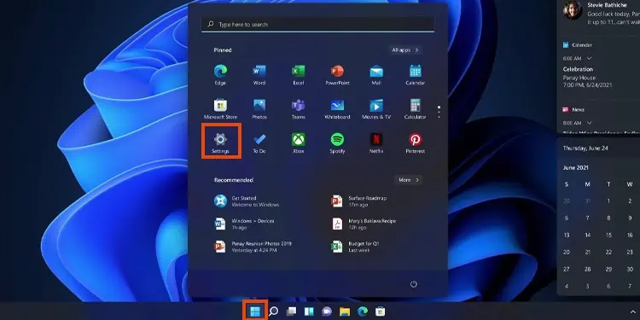Expand the 6:00 AM Calendar chevron
The height and width of the screenshot is (320, 640).
click(589, 58)
